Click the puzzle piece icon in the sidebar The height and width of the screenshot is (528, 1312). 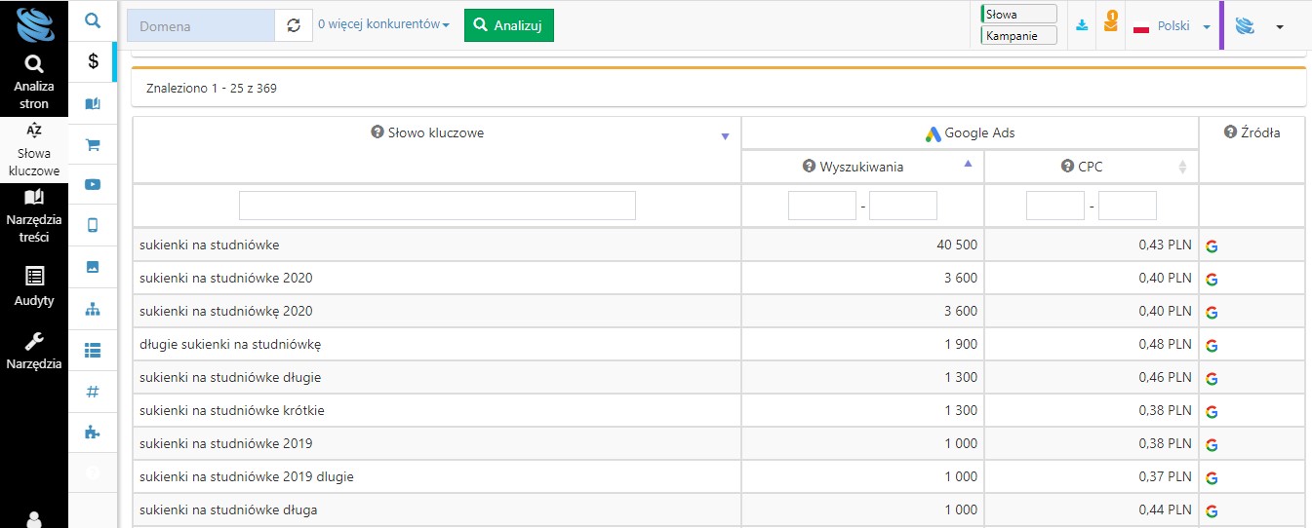pos(93,433)
